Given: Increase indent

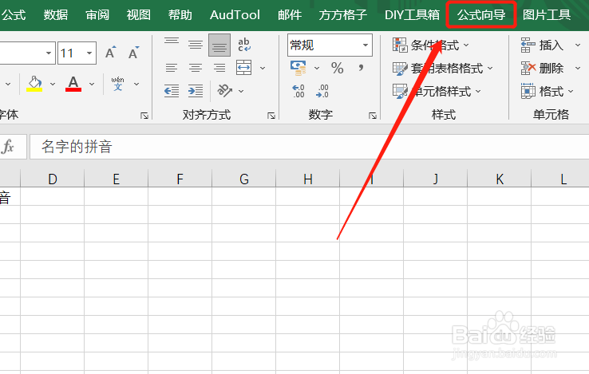Looking at the screenshot, I should [x=196, y=91].
